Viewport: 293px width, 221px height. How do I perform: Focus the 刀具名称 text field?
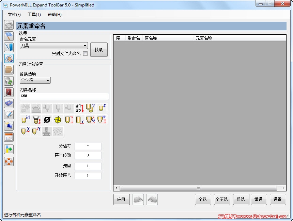point(64,96)
